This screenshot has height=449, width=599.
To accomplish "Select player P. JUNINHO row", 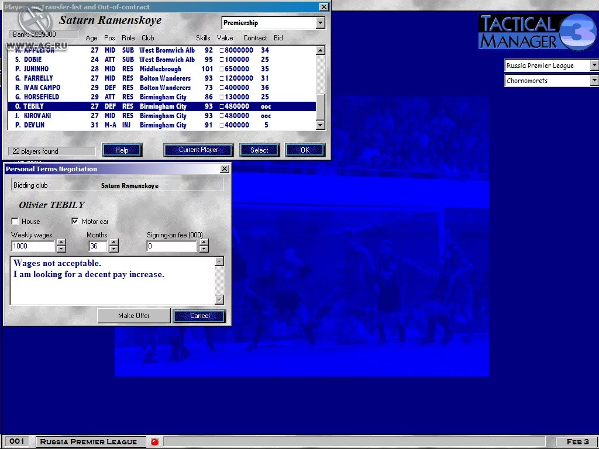I will coord(161,69).
